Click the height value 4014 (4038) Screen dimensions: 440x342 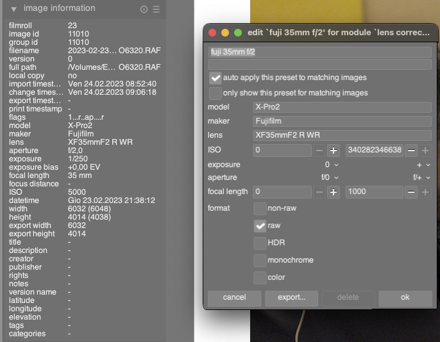[x=89, y=217]
